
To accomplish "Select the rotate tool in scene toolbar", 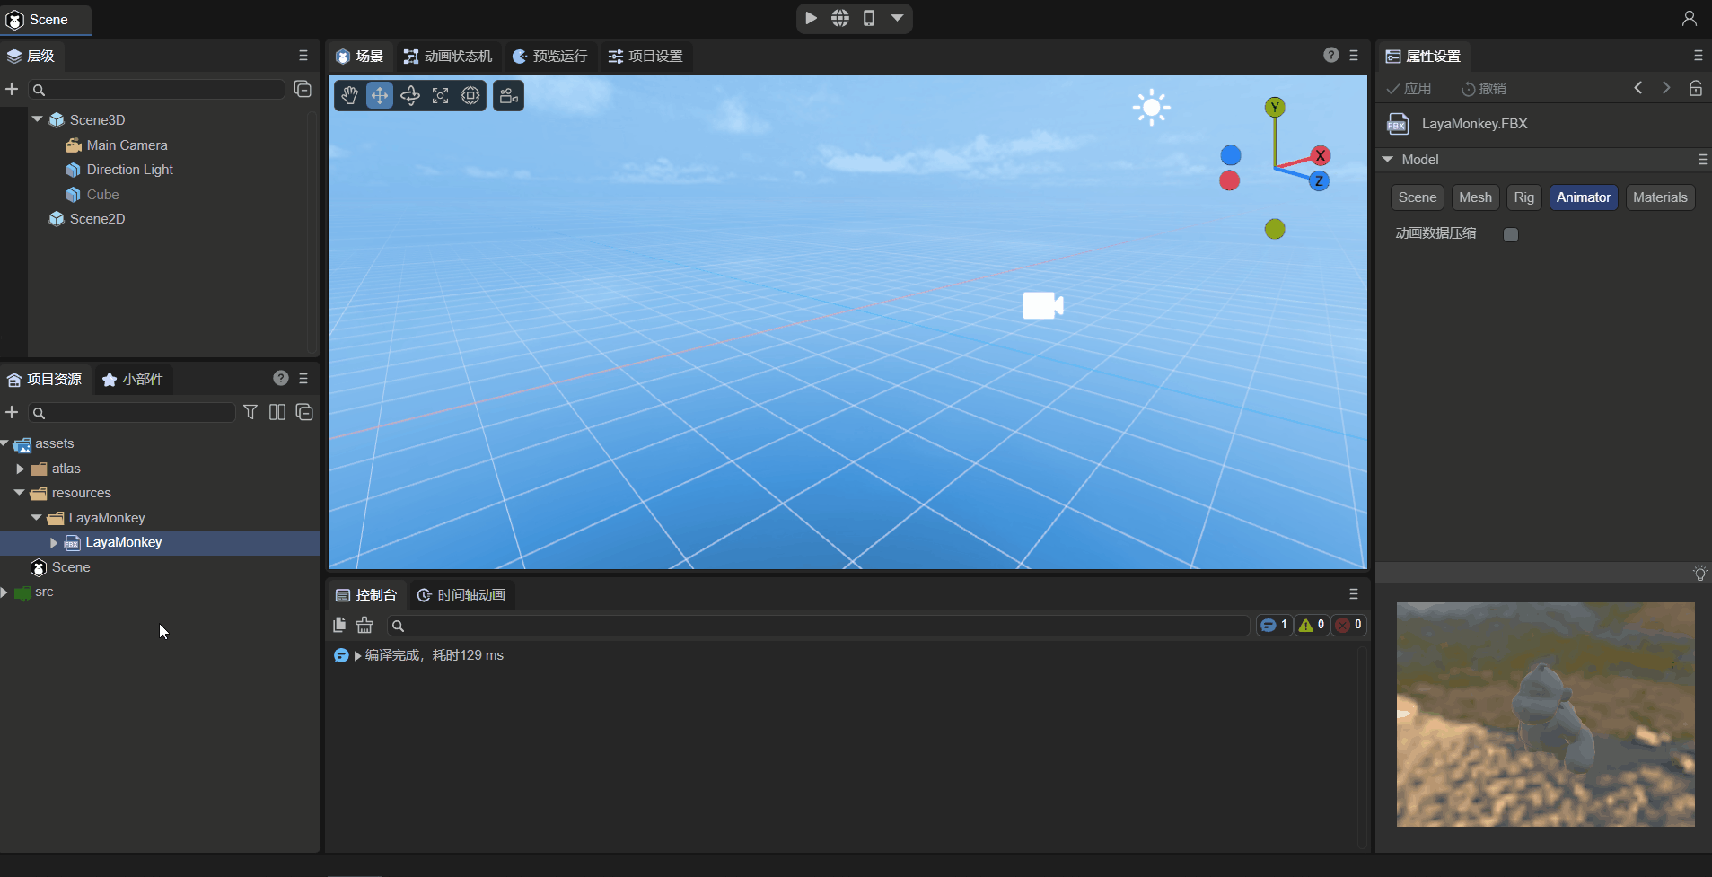I will coord(410,95).
